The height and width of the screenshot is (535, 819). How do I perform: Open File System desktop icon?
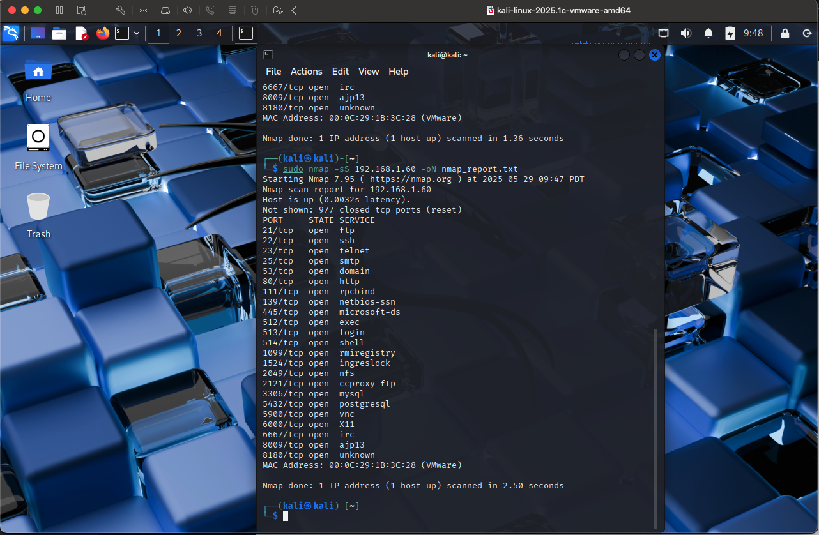pyautogui.click(x=38, y=139)
